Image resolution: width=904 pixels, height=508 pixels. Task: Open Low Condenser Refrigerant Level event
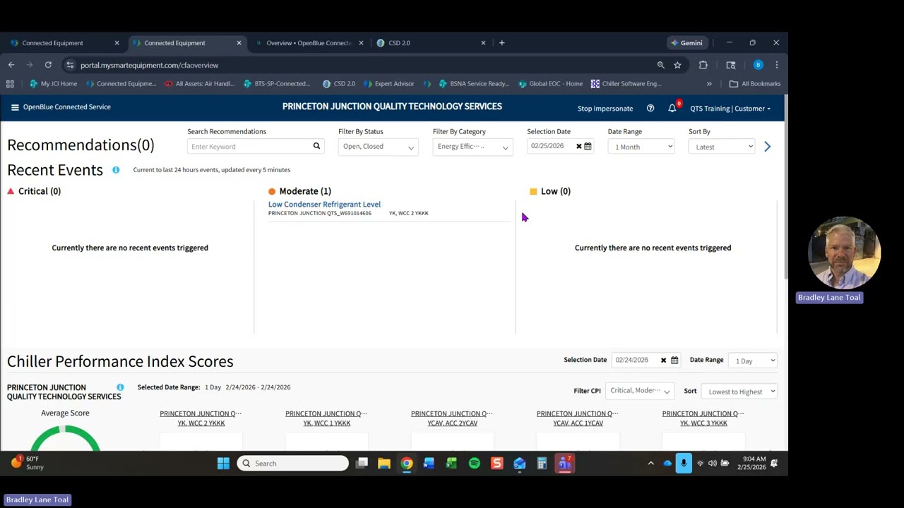(x=324, y=205)
